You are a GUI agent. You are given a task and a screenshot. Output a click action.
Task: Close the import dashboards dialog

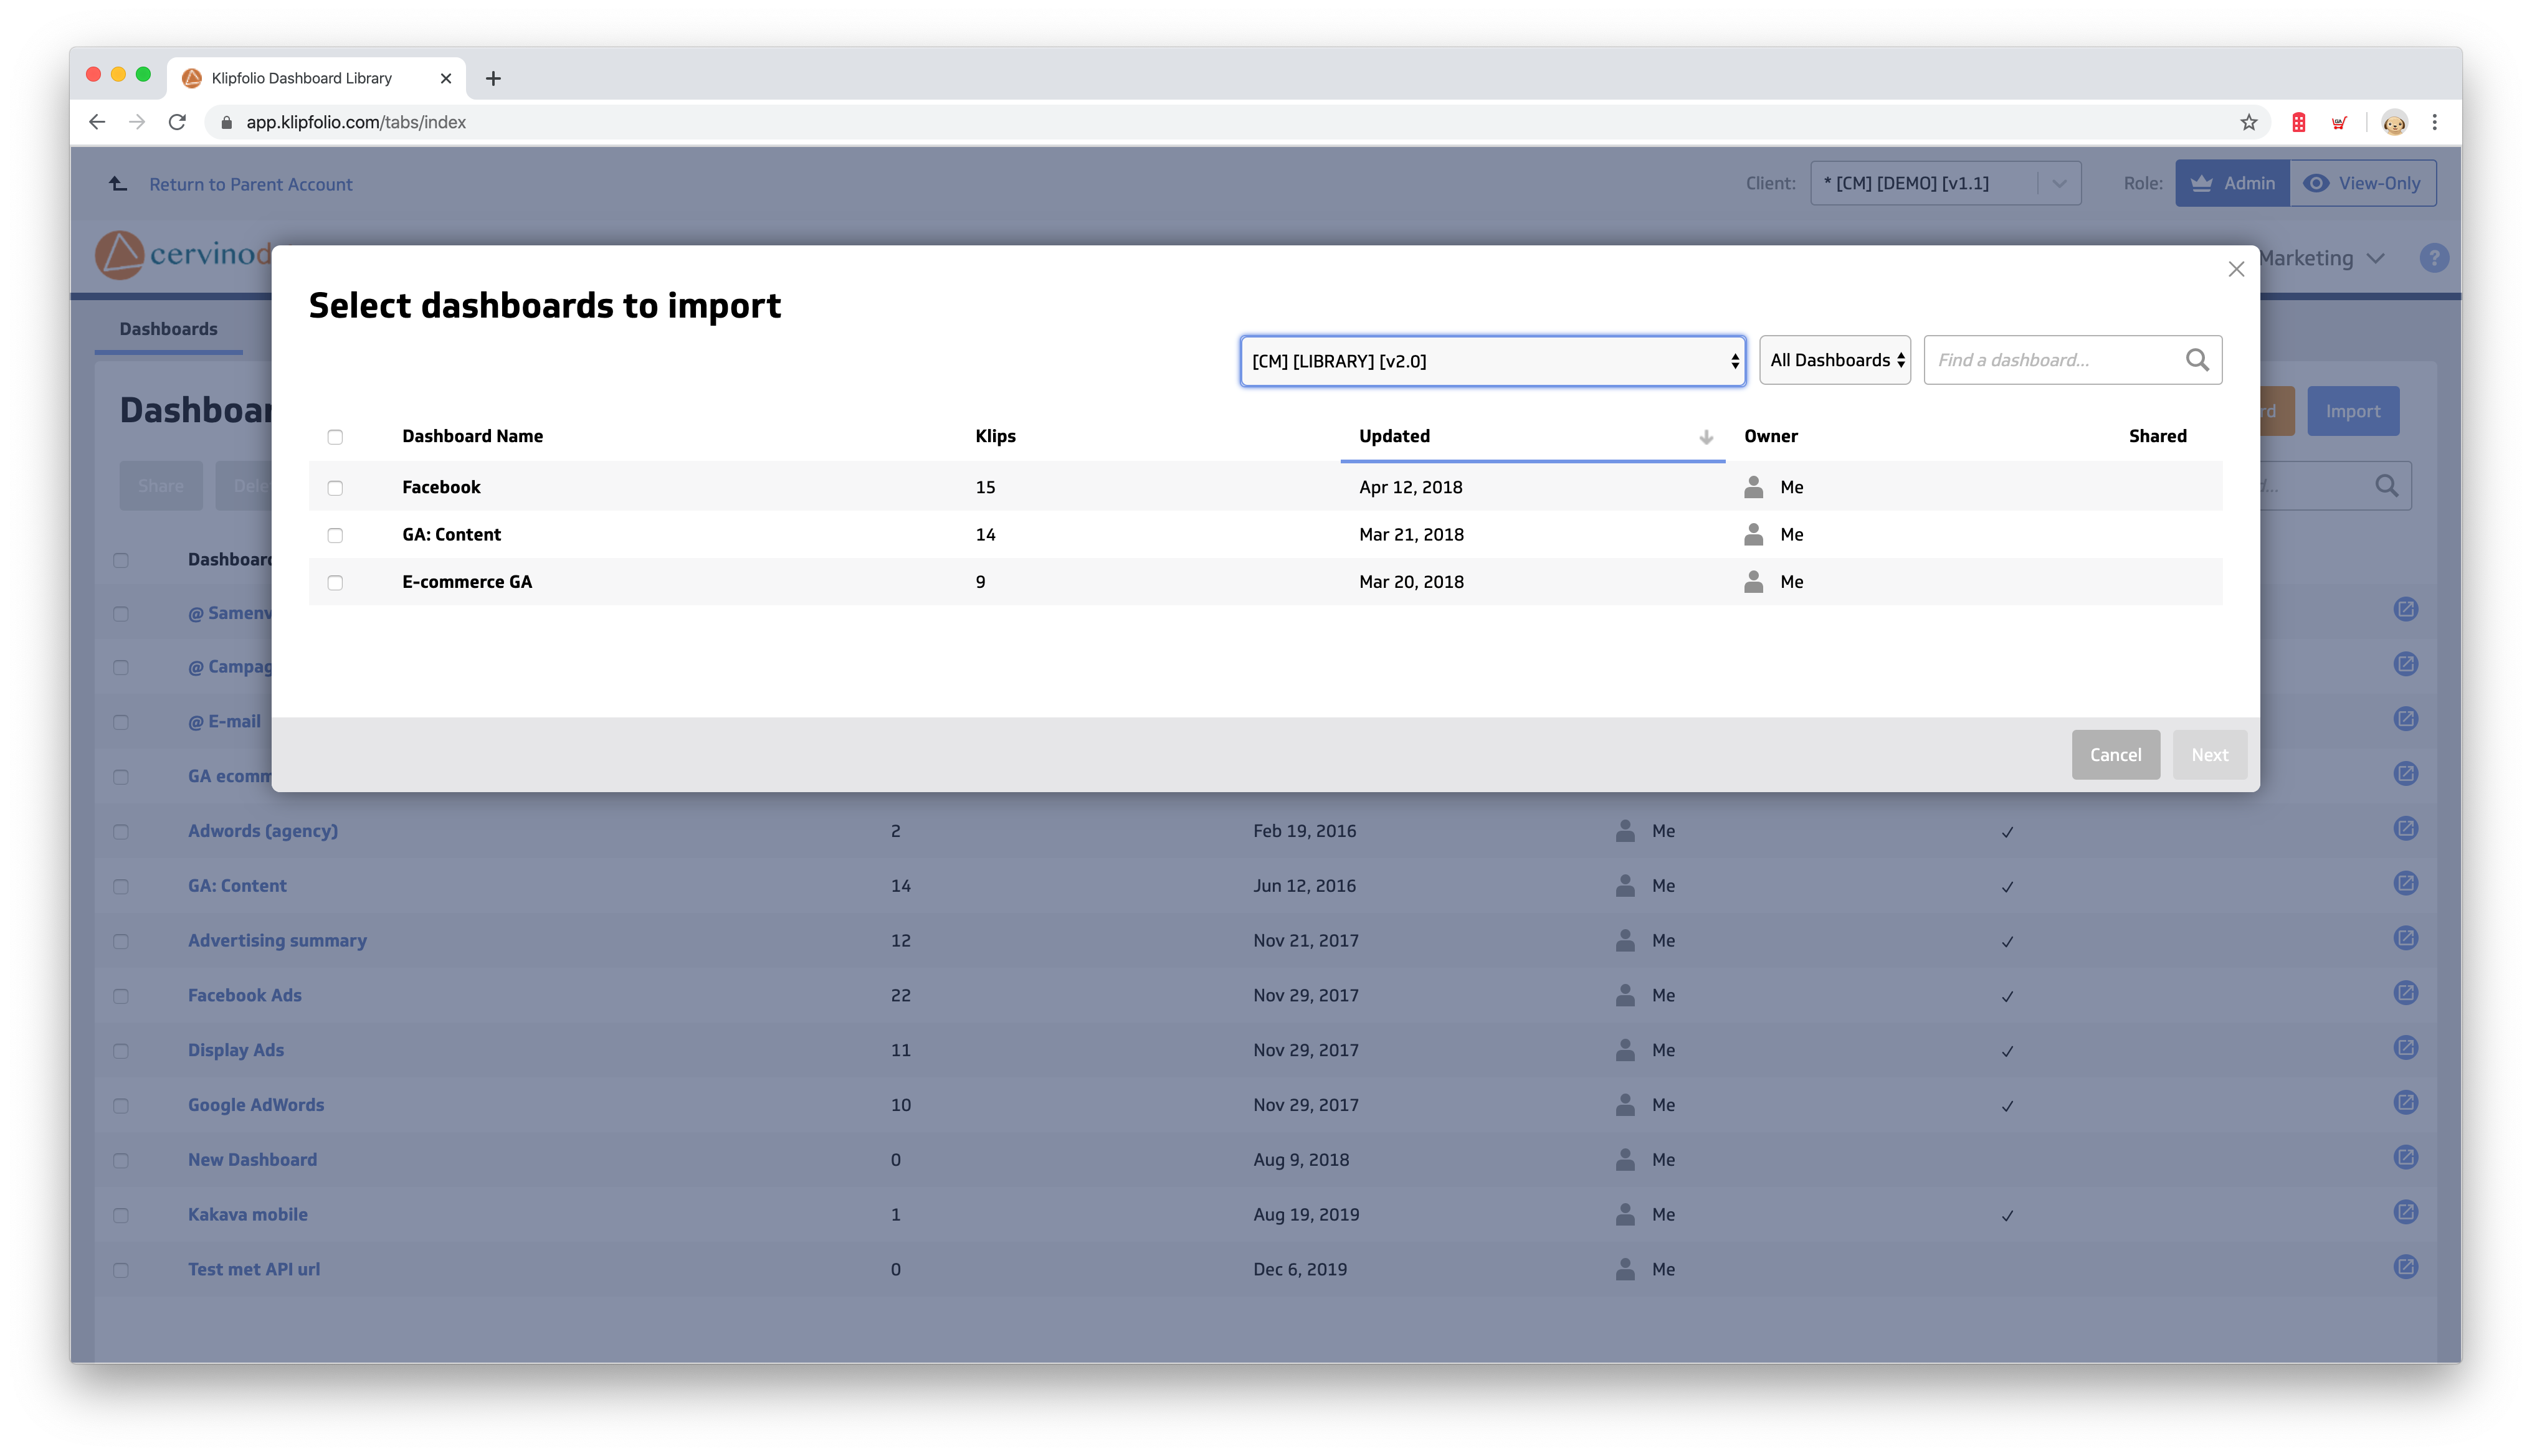pos(2236,269)
